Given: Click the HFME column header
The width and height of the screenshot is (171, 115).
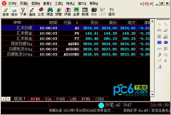Looking at the screenshot, I should point(17,22).
